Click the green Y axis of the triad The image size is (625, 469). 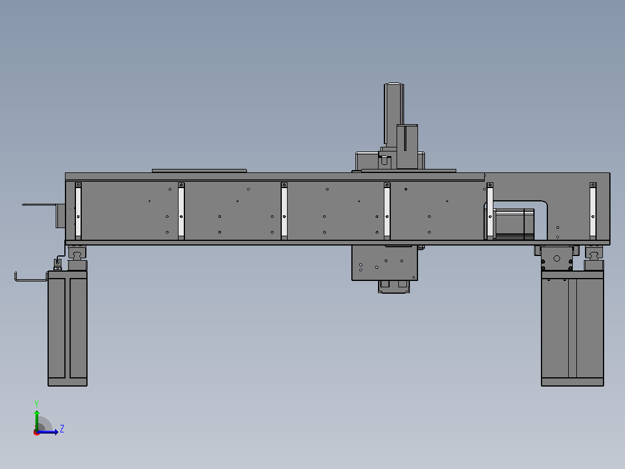[37, 420]
